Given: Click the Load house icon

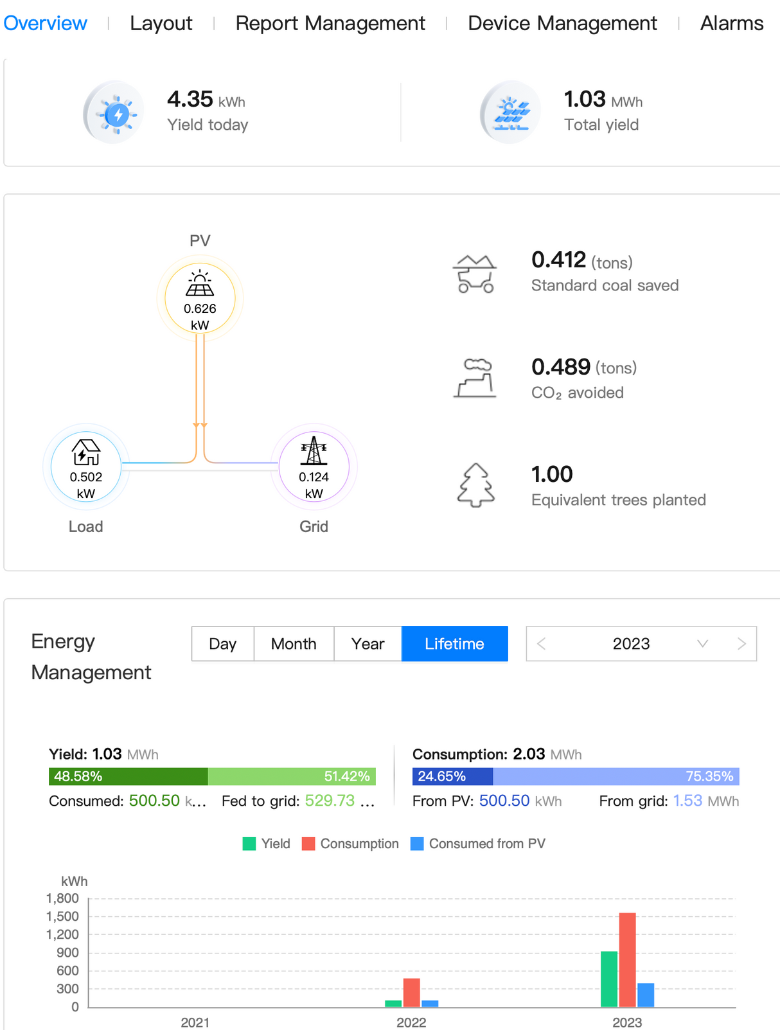Looking at the screenshot, I should (85, 452).
